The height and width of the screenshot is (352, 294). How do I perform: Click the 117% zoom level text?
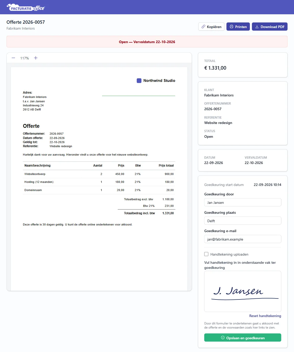[25, 58]
